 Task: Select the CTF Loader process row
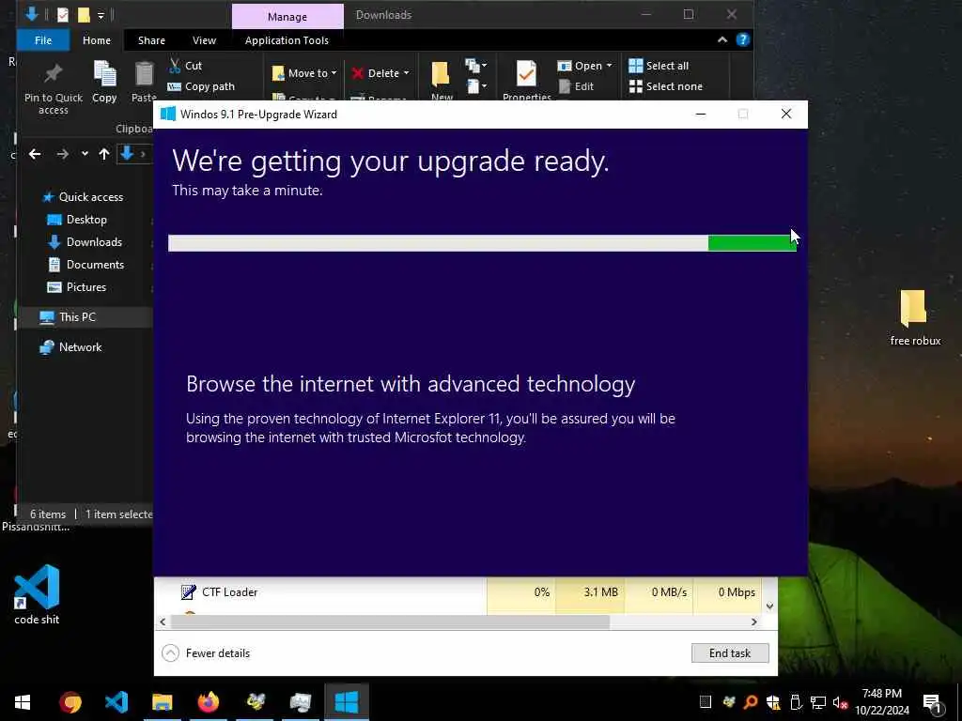tap(458, 592)
